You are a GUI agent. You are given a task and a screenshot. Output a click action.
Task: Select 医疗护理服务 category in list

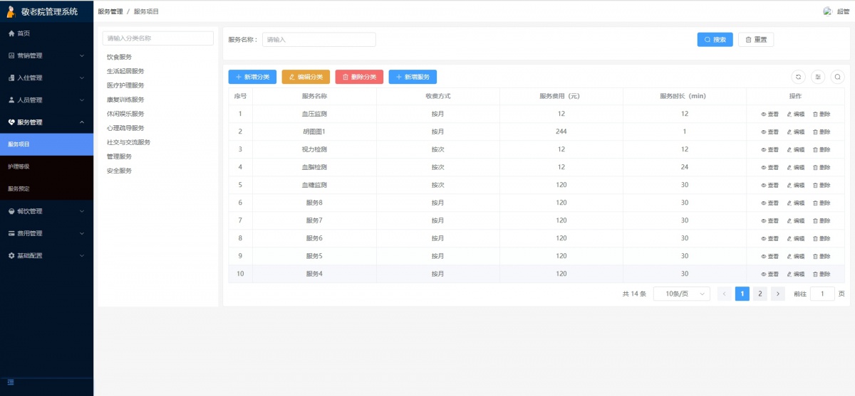pos(125,85)
